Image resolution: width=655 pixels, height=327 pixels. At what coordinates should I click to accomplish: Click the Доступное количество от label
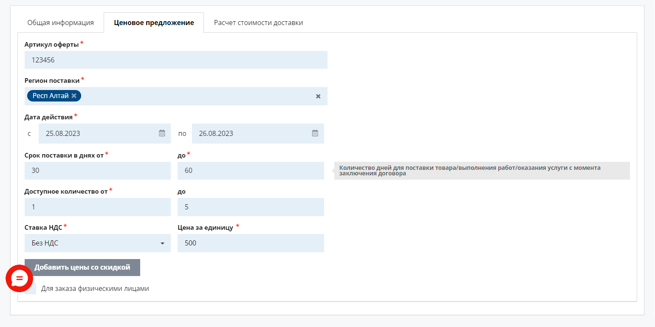click(x=66, y=192)
